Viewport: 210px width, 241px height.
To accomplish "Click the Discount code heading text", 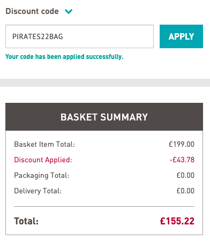I will tap(32, 11).
